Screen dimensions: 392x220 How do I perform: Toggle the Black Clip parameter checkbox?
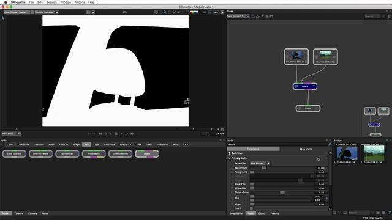pos(232,185)
